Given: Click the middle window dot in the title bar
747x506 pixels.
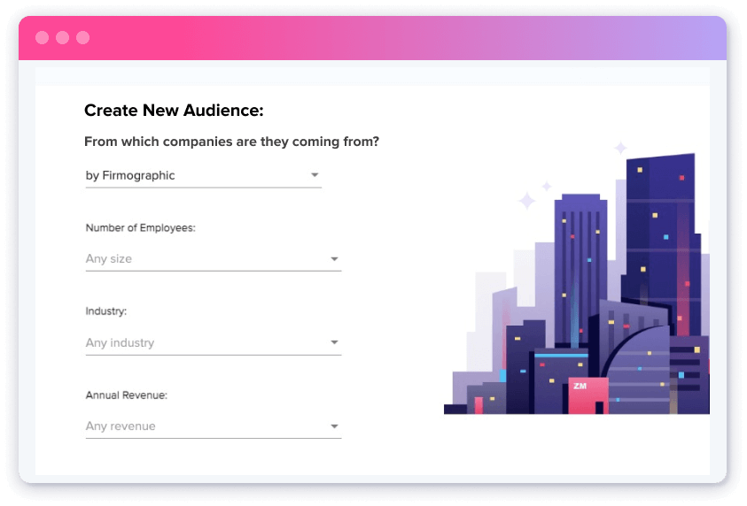Looking at the screenshot, I should tap(62, 37).
